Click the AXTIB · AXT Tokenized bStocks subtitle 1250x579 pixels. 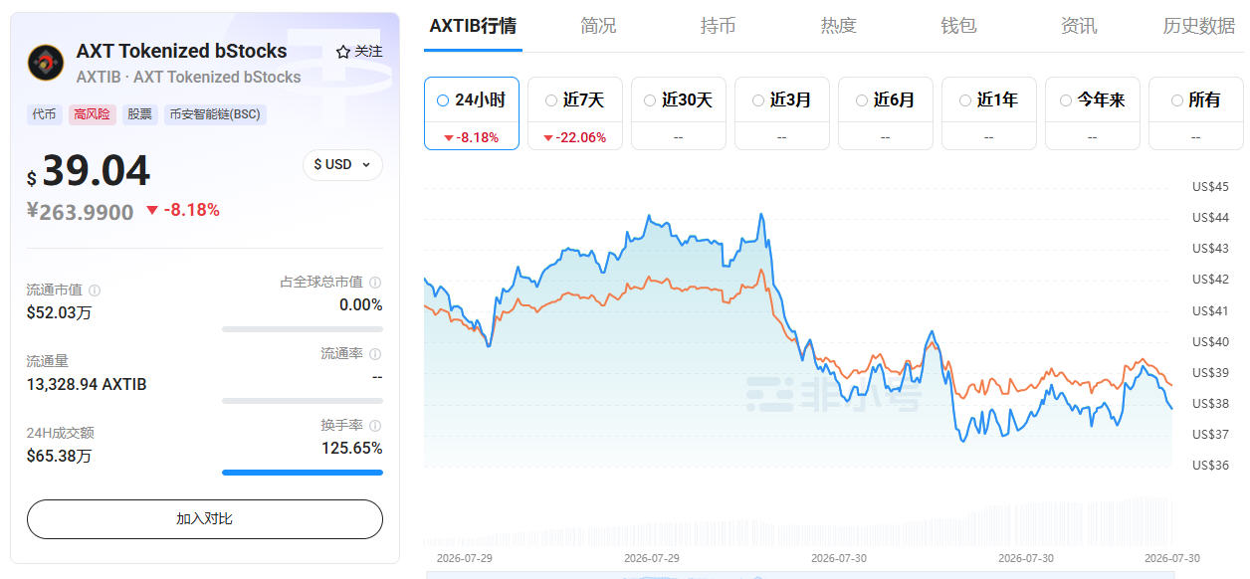[x=189, y=77]
